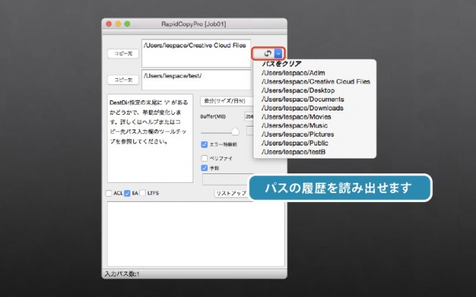Enable the LTFS checkbox

tap(142, 193)
